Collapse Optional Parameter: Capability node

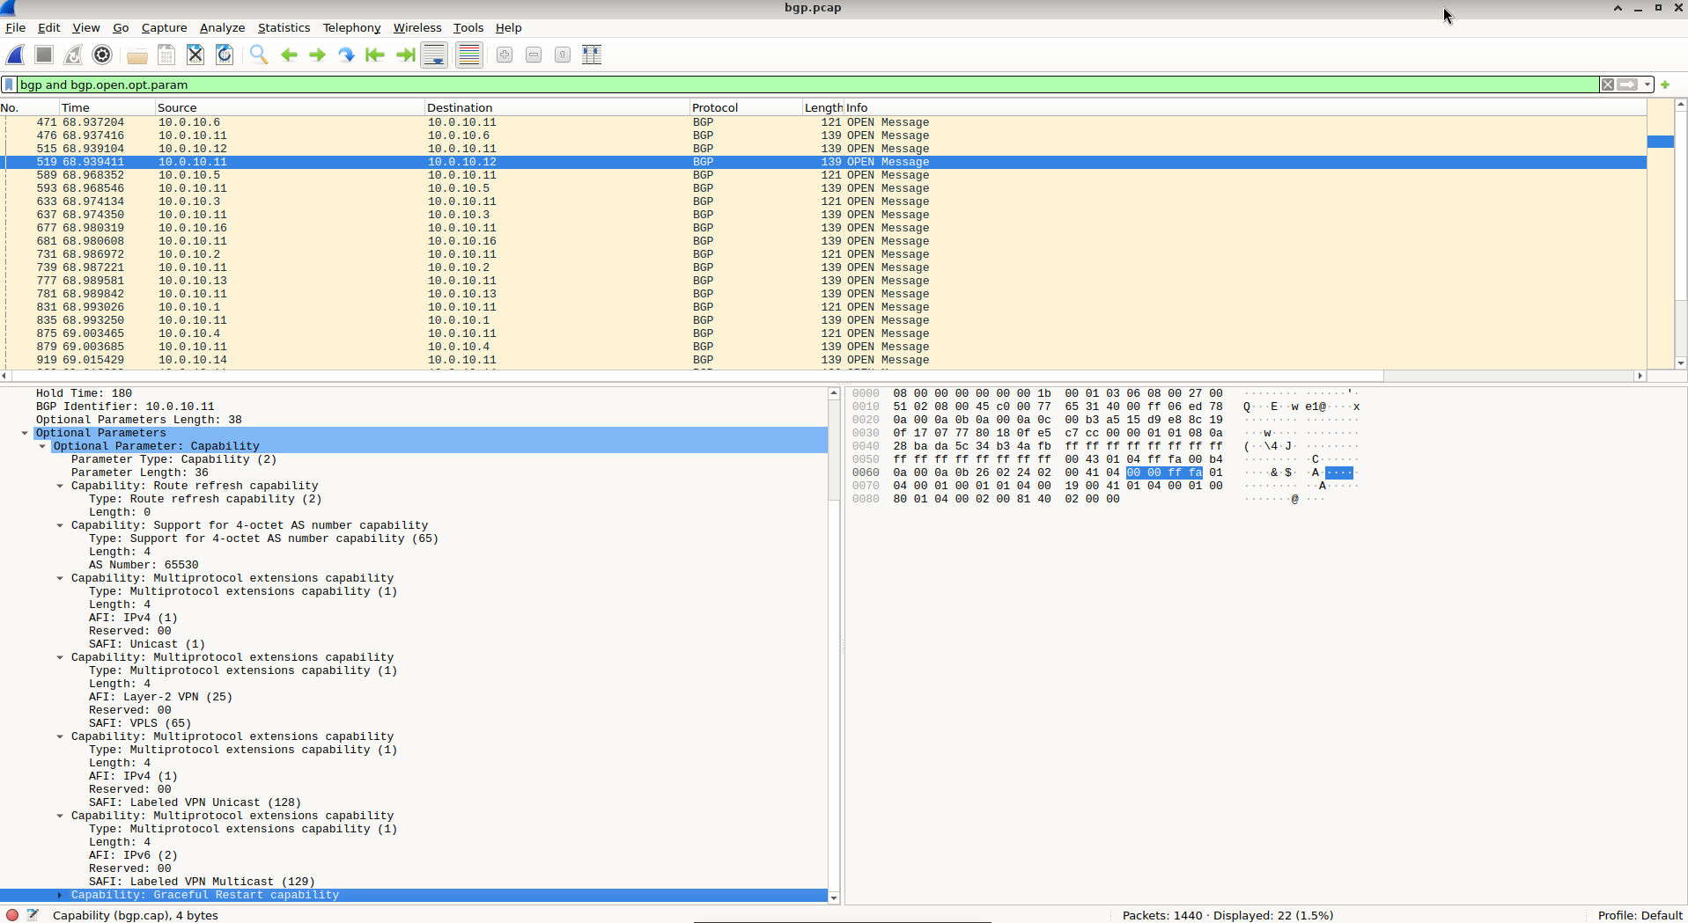click(42, 446)
